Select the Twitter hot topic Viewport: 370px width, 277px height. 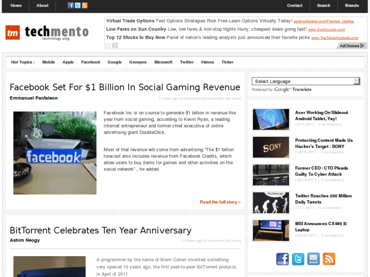[x=187, y=62]
